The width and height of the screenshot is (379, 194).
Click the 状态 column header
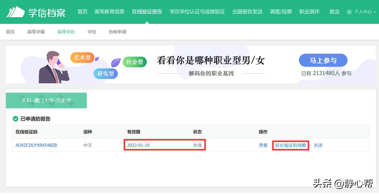pyautogui.click(x=197, y=132)
